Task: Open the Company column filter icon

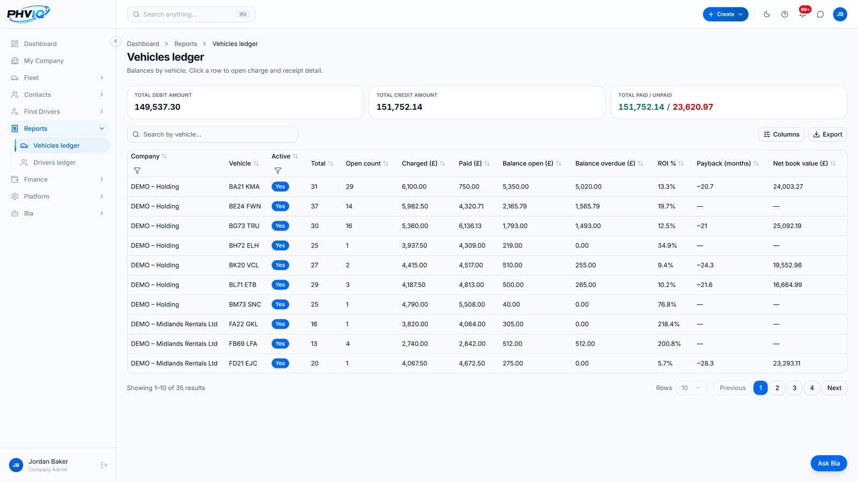Action: coord(137,171)
